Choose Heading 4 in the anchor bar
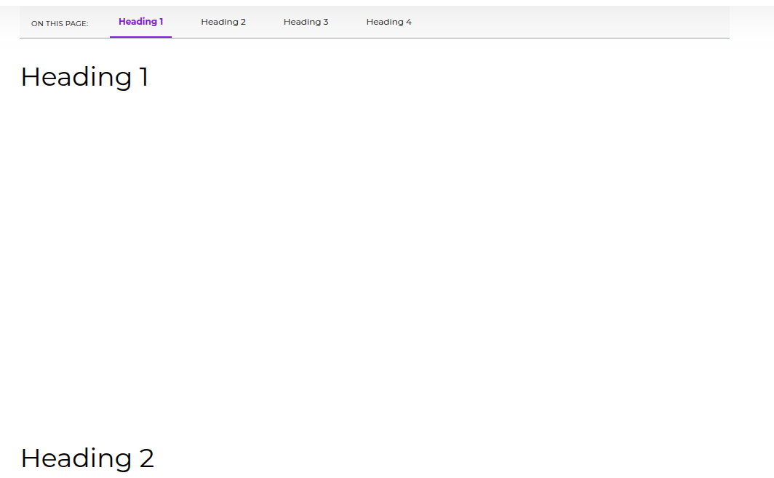Image resolution: width=774 pixels, height=478 pixels. click(388, 22)
